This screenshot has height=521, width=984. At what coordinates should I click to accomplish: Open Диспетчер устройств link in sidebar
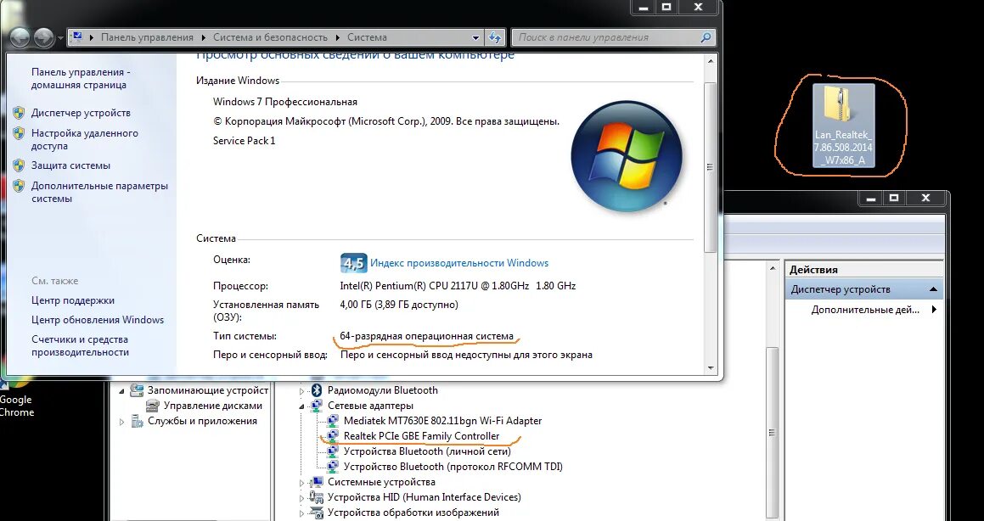81,113
